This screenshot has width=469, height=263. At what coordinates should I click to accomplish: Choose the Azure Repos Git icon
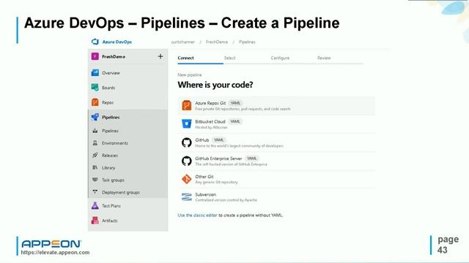(x=187, y=105)
